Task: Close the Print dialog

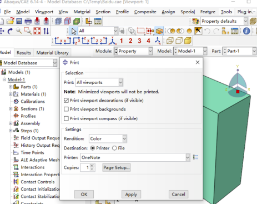Action: click(x=198, y=62)
